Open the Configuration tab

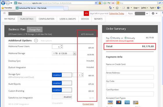(47, 19)
